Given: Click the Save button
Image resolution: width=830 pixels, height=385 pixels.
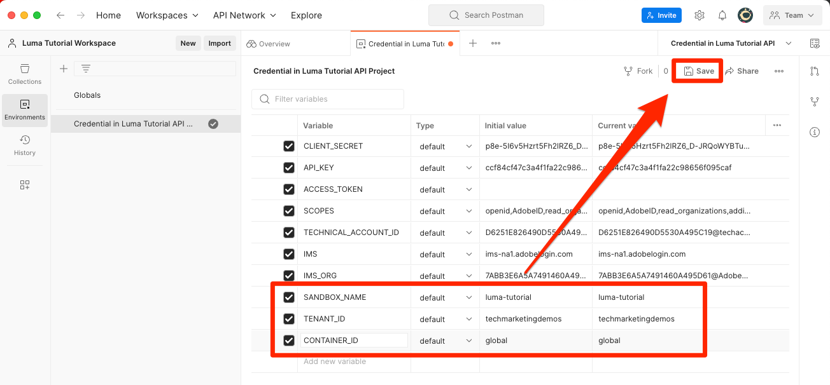Looking at the screenshot, I should (699, 71).
